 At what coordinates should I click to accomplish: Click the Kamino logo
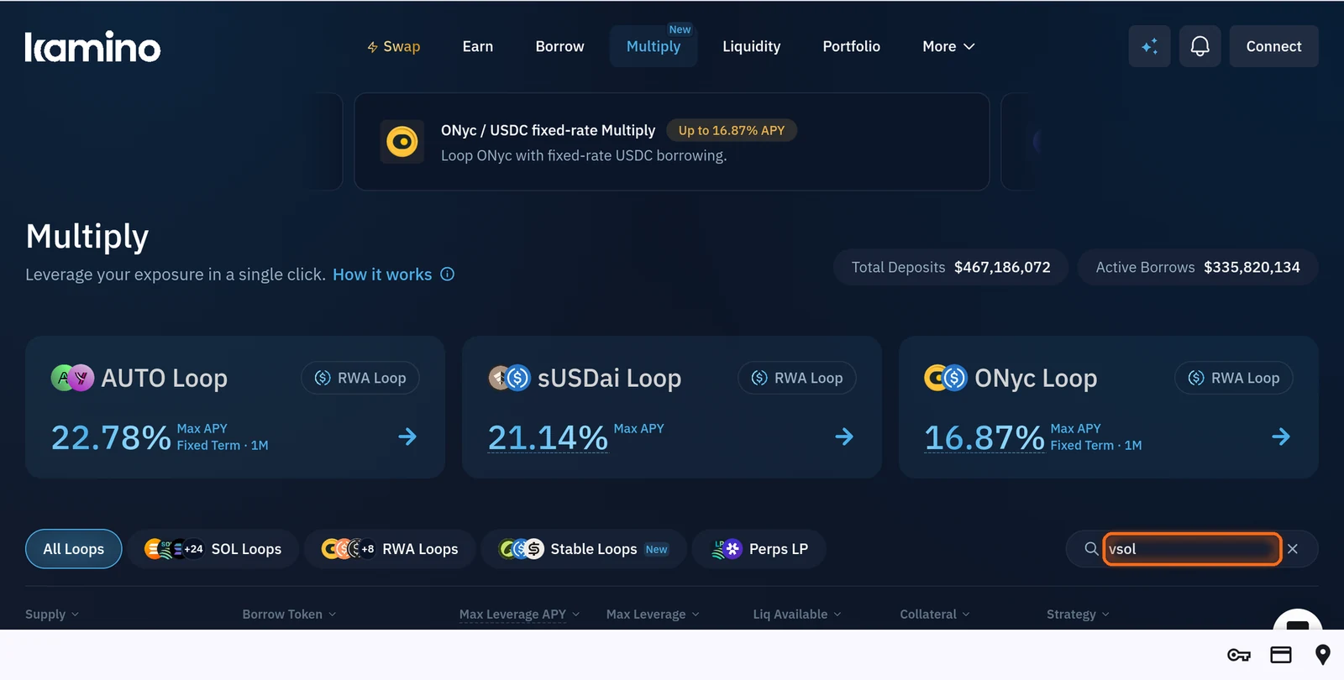click(92, 47)
